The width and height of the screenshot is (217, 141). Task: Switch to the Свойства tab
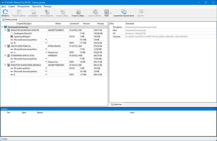[116, 104]
